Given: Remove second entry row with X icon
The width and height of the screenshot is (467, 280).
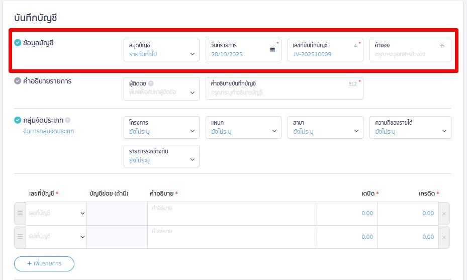Looking at the screenshot, I should pos(444,237).
